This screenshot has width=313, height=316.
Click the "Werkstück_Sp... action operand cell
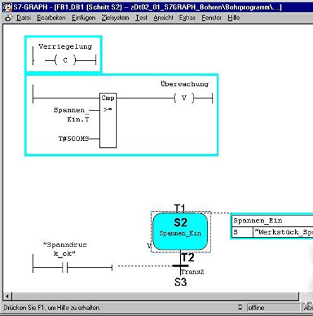(283, 232)
